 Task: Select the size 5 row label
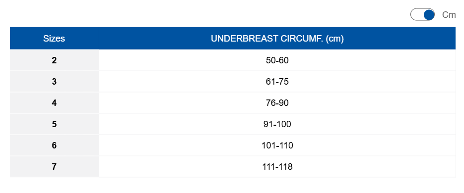coord(54,124)
